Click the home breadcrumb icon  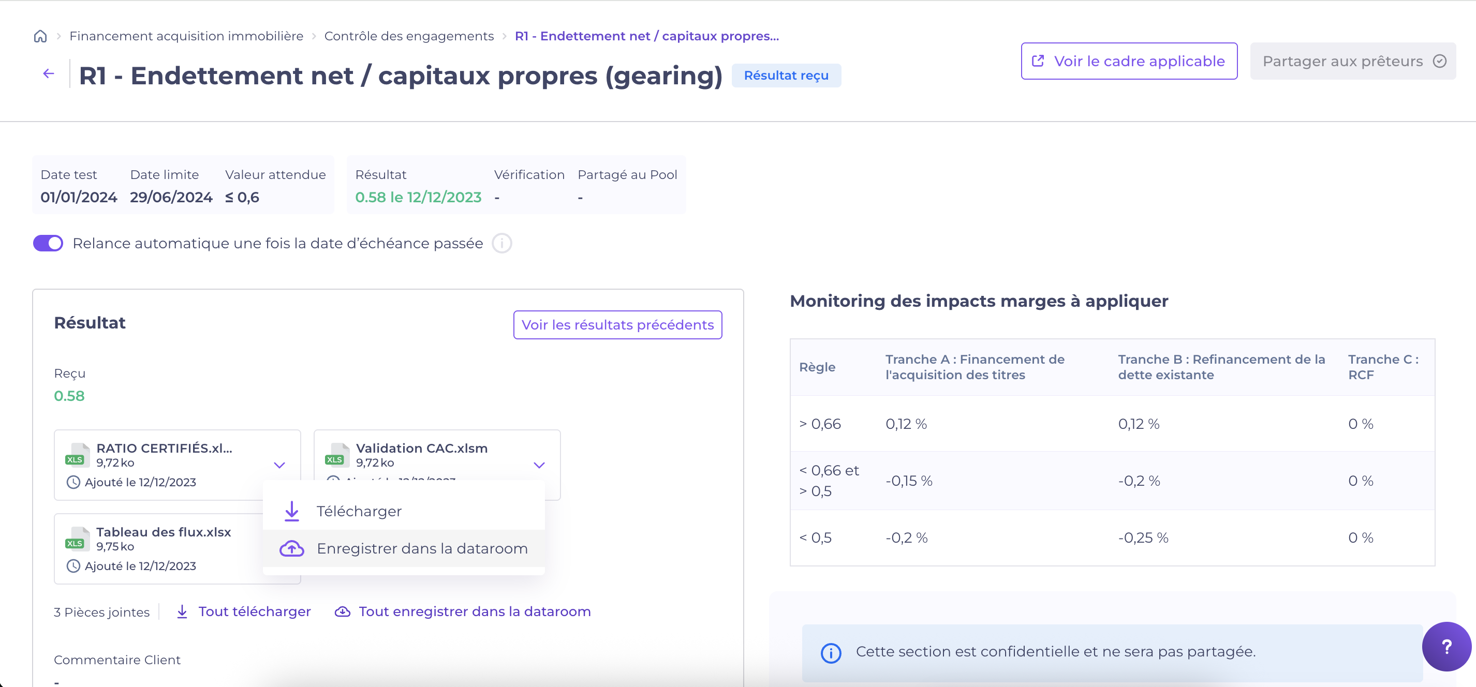click(x=40, y=36)
